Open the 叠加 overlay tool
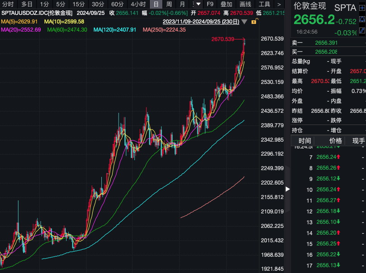Viewport: 366px width, 273px height. coord(226,4)
